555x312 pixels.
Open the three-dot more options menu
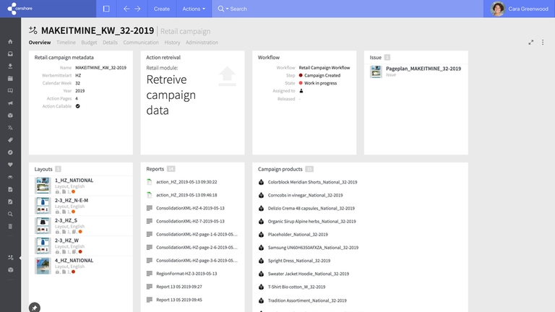[543, 43]
